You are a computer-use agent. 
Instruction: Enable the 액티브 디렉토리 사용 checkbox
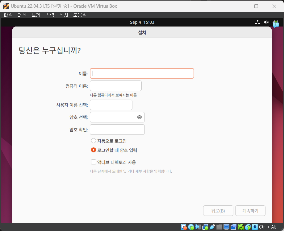click(x=94, y=162)
